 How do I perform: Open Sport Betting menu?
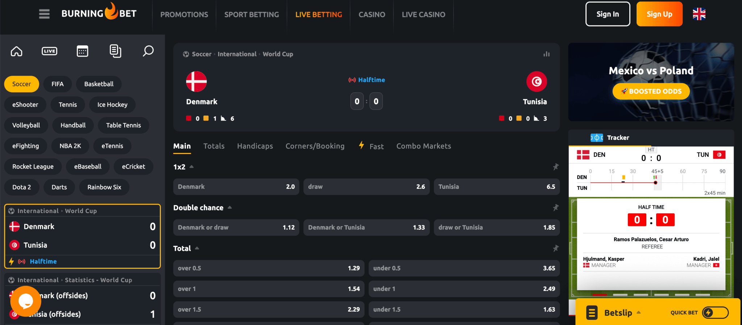[251, 14]
